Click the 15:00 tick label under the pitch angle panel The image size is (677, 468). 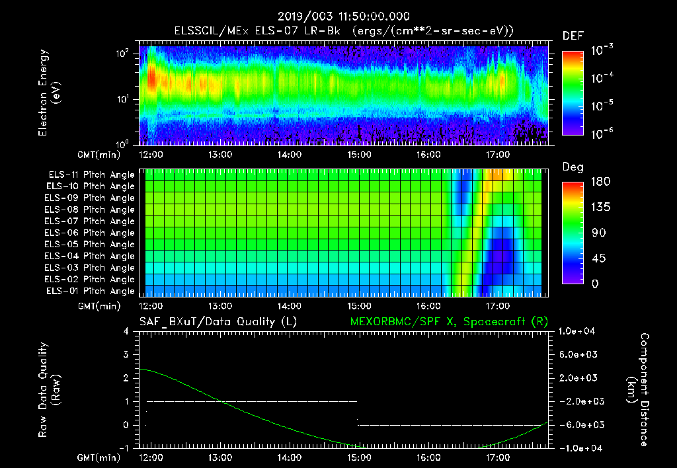359,306
